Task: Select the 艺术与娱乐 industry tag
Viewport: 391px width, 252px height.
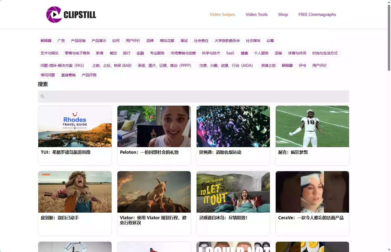Action: tap(50, 53)
